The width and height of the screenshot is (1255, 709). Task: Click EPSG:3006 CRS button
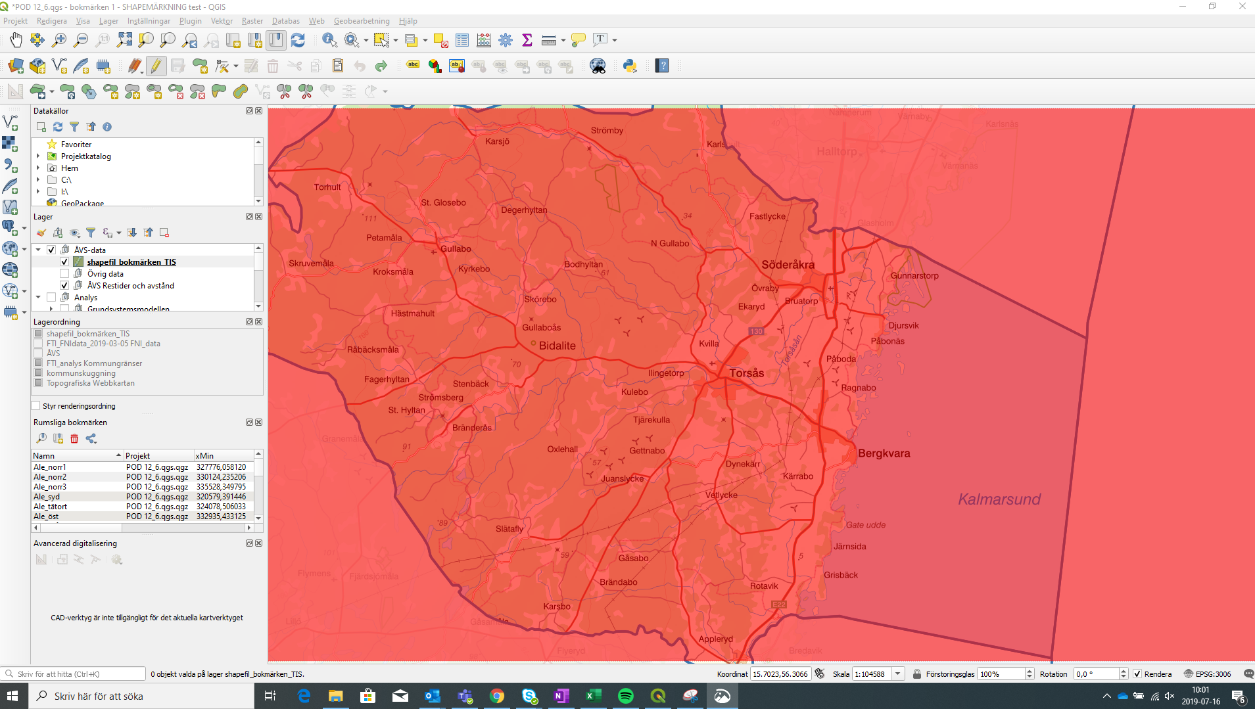point(1208,674)
